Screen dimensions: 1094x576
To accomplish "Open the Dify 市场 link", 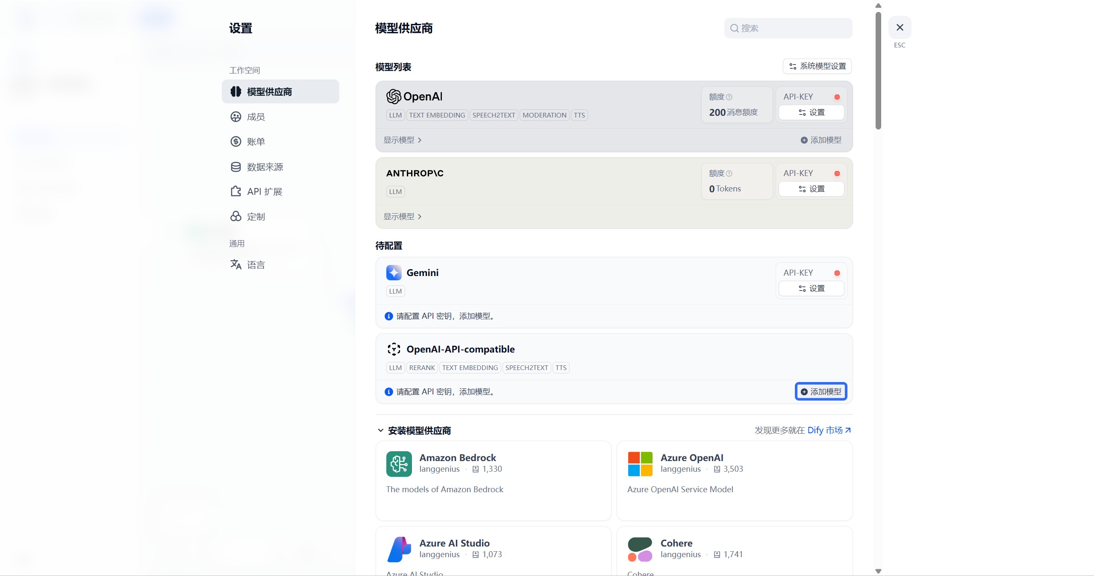I will point(828,430).
